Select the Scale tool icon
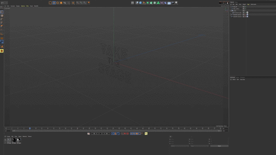The height and width of the screenshot is (155, 276). (61, 3)
